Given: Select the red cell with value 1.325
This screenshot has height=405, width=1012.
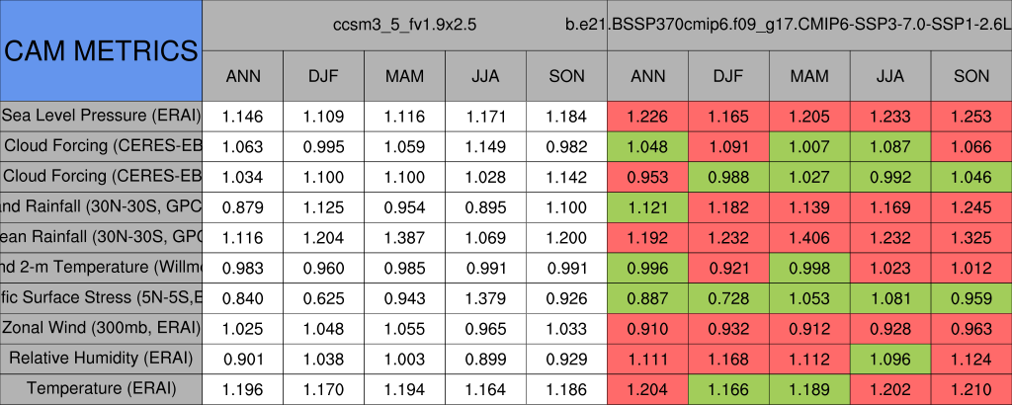Looking at the screenshot, I should click(971, 237).
